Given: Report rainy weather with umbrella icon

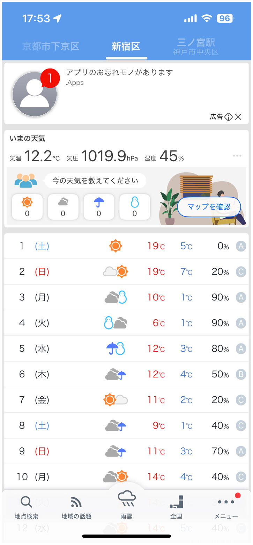Looking at the screenshot, I should 99,207.
